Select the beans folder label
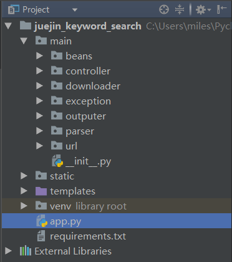The height and width of the screenshot is (262, 232). point(79,56)
